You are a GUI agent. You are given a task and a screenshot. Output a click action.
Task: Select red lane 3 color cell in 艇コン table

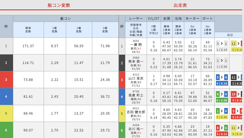6,79
